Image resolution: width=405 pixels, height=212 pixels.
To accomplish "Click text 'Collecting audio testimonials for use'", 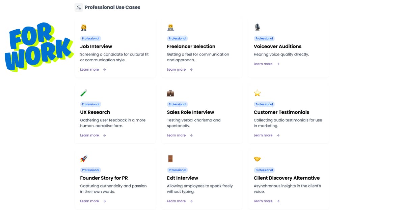I will [x=288, y=120].
